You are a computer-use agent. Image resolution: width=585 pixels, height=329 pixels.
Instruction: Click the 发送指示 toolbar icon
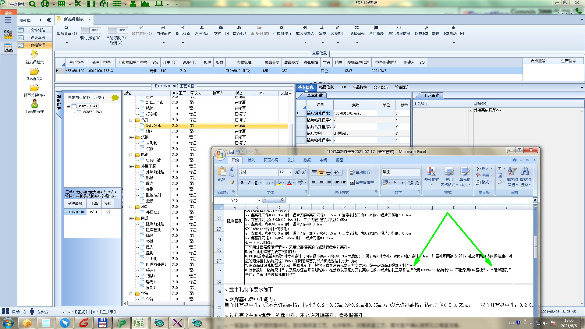202,28
